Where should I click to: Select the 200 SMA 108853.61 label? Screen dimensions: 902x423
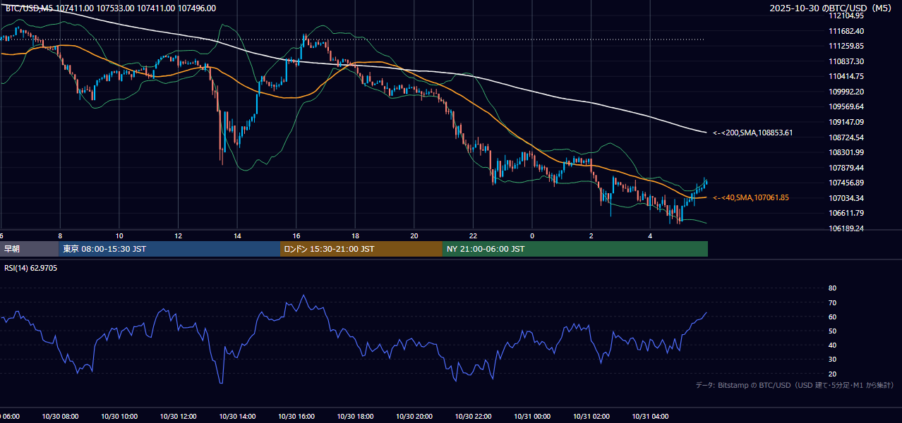tap(753, 133)
